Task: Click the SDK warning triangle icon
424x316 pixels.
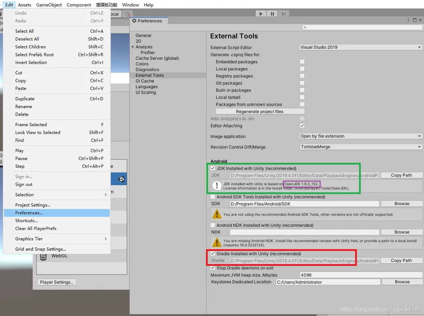Action: [x=217, y=214]
